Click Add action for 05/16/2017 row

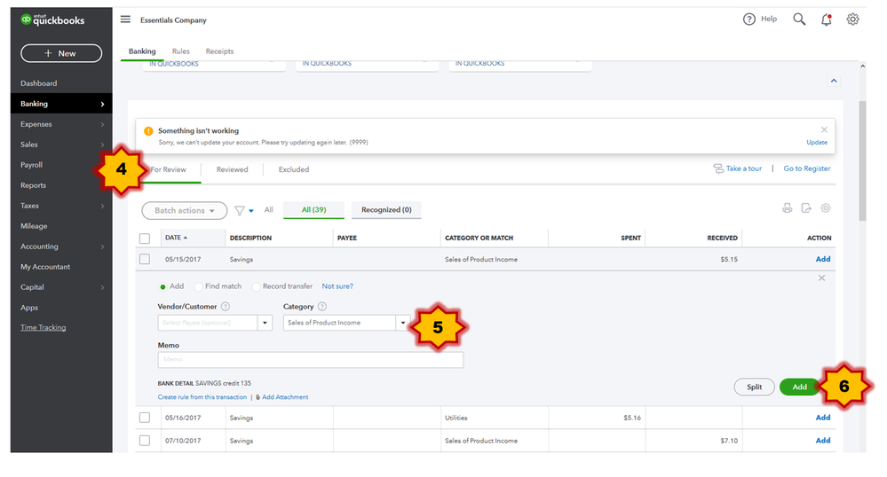823,418
